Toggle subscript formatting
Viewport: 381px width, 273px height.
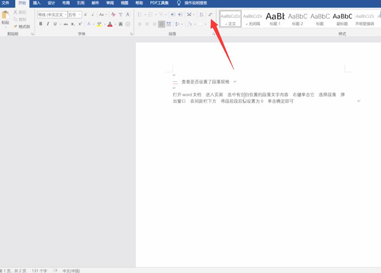click(72, 24)
